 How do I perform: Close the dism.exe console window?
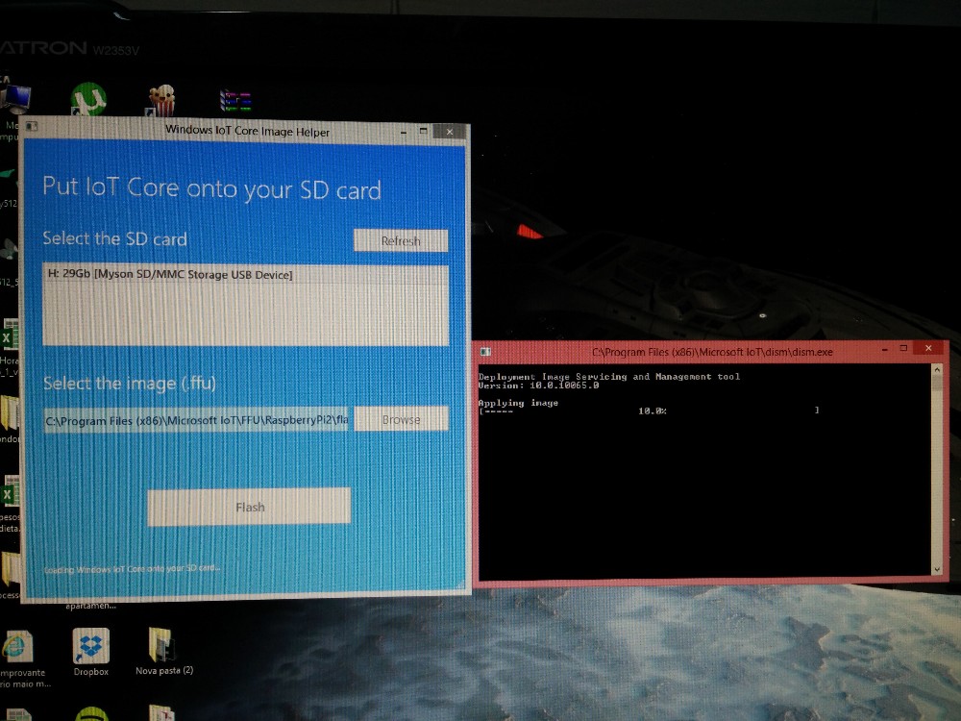(x=928, y=348)
